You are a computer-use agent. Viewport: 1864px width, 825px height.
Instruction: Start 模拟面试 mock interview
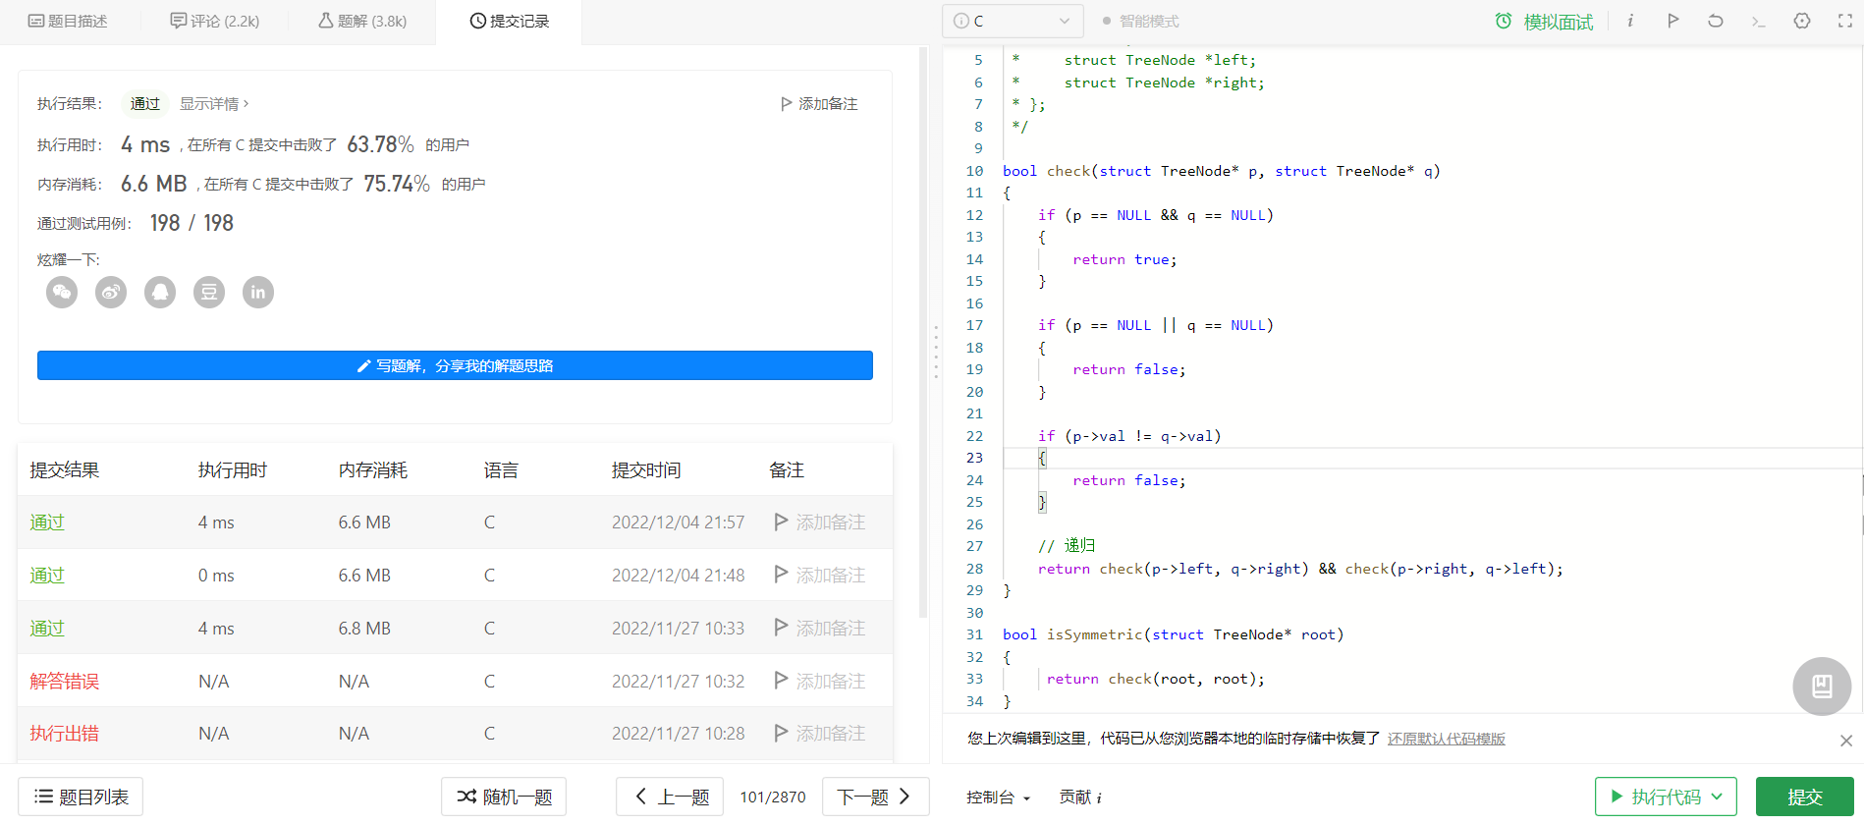(1544, 22)
